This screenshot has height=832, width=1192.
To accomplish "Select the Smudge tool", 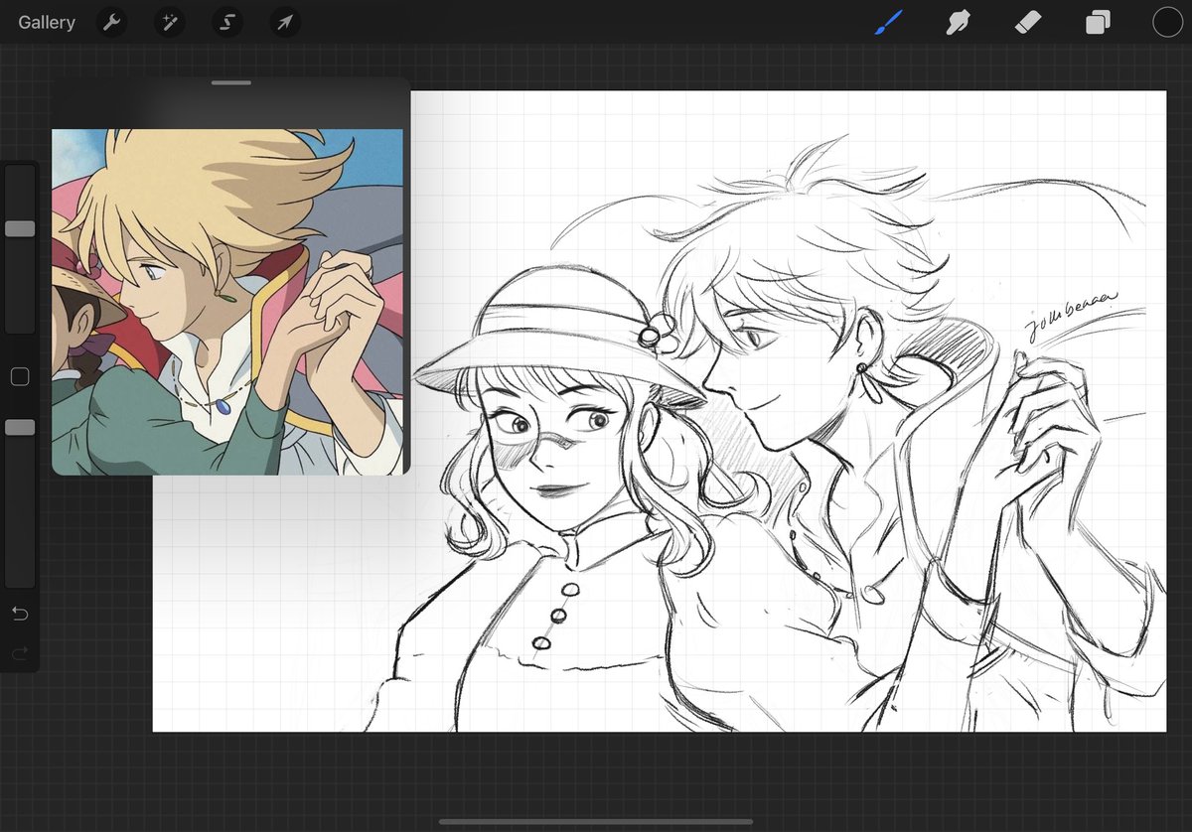I will tap(958, 22).
